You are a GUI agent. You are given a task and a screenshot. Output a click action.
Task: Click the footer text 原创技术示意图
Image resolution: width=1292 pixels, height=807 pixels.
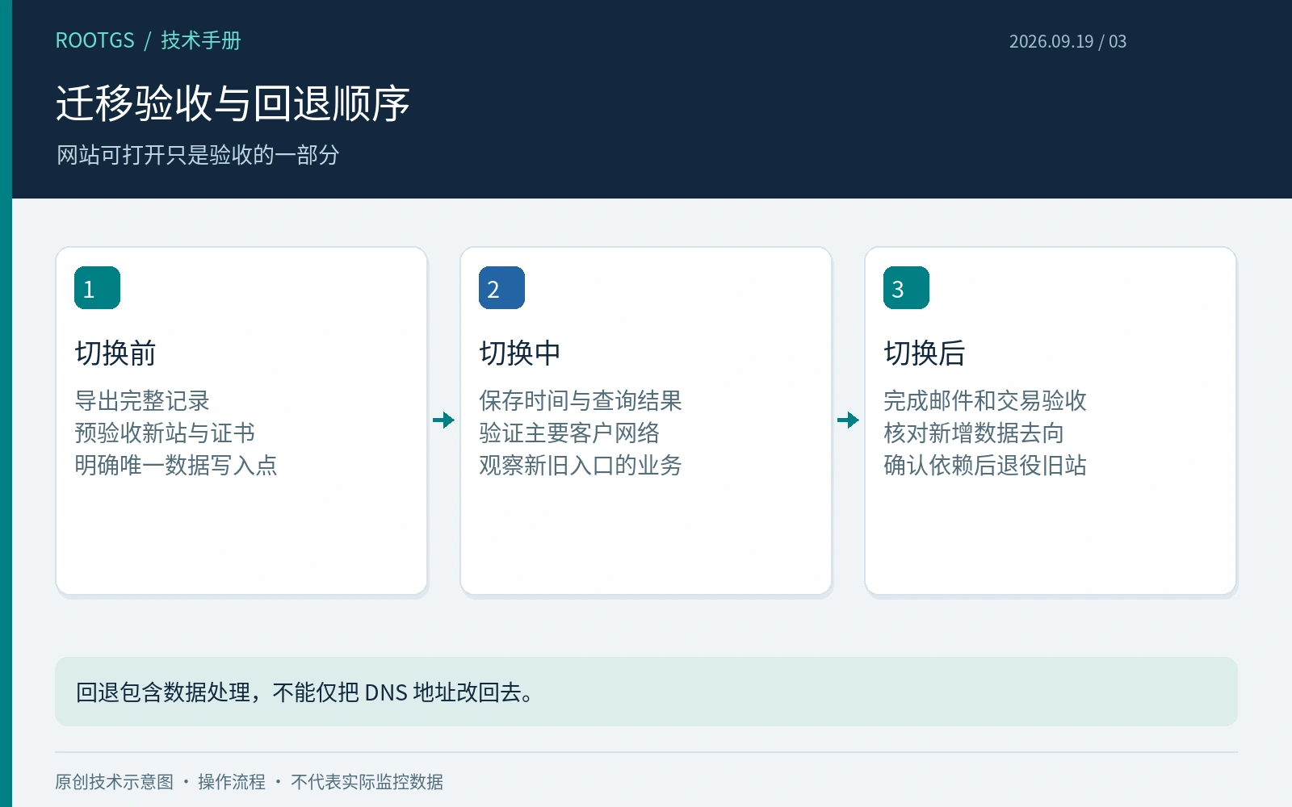click(114, 782)
